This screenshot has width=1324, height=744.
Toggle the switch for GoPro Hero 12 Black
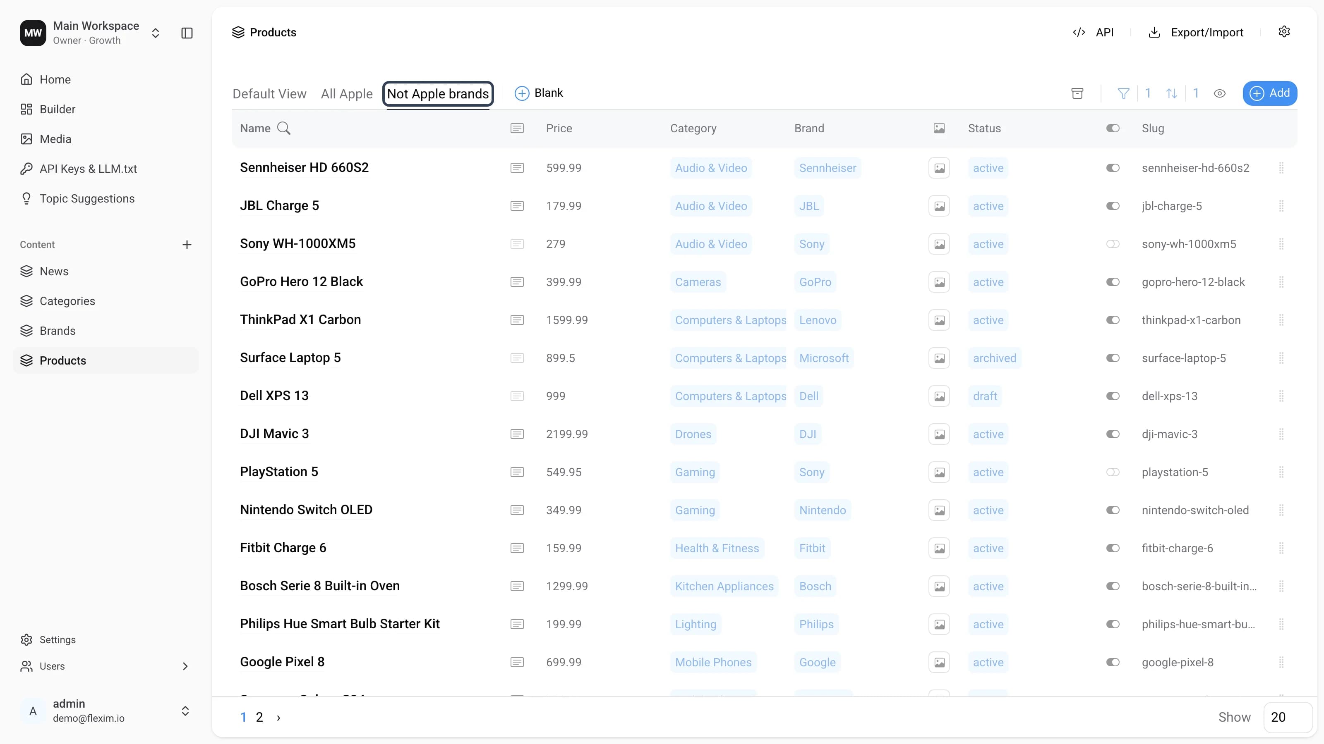click(1113, 282)
